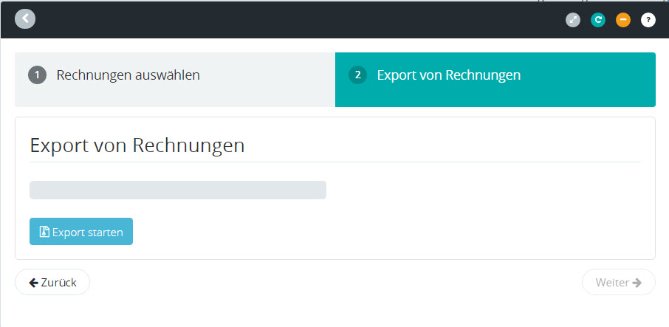Click the step 1 number badge
The height and width of the screenshot is (327, 669).
pyautogui.click(x=38, y=75)
